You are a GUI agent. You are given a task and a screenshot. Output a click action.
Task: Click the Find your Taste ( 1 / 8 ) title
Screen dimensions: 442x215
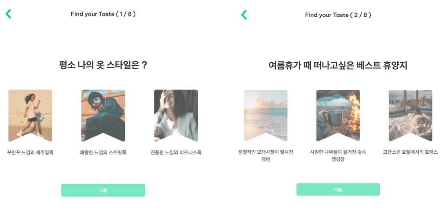pyautogui.click(x=103, y=14)
